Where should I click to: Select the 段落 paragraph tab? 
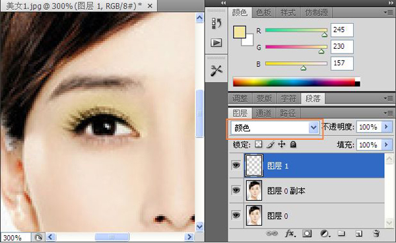coord(313,98)
